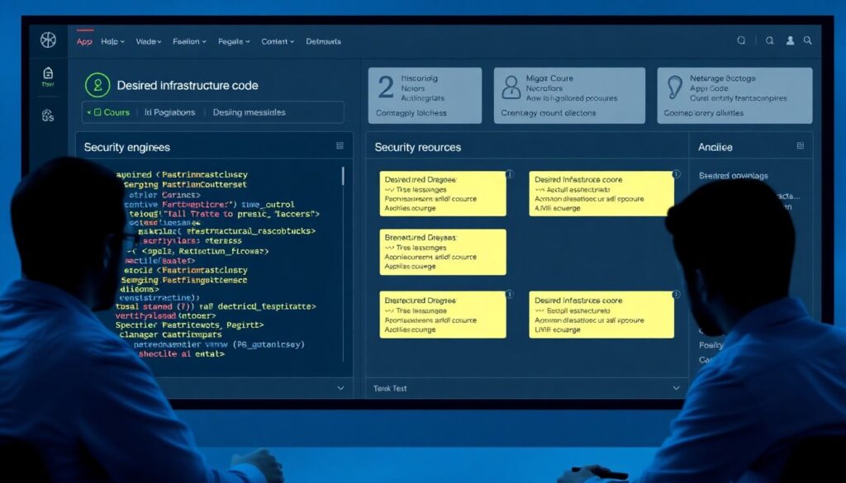Open the Security enginees panel menu icon
This screenshot has height=483, width=846.
pyautogui.click(x=340, y=146)
